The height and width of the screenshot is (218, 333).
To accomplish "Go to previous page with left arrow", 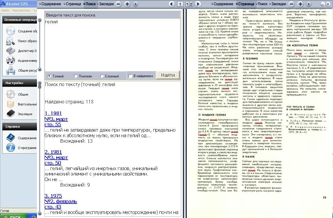I will coord(171,4).
